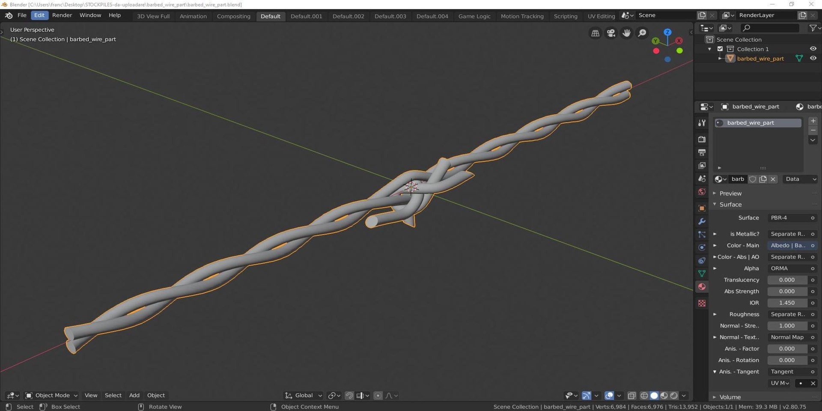Screen dimensions: 822x411
Task: Hide Collection 1 with eye icon
Action: pyautogui.click(x=813, y=49)
